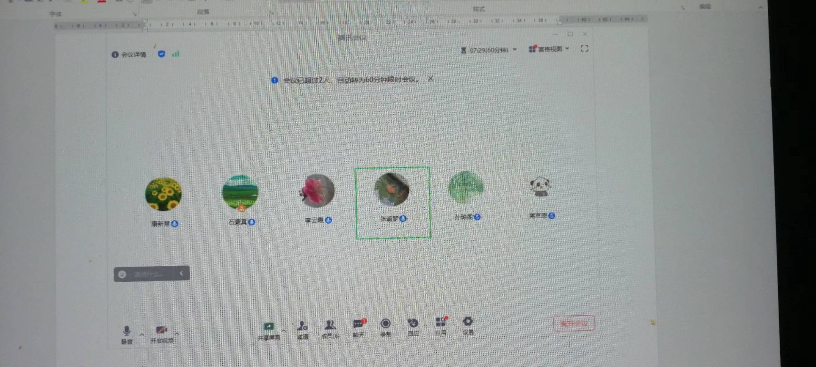Toggle full screen mode icon
Image resolution: width=816 pixels, height=367 pixels.
click(585, 49)
